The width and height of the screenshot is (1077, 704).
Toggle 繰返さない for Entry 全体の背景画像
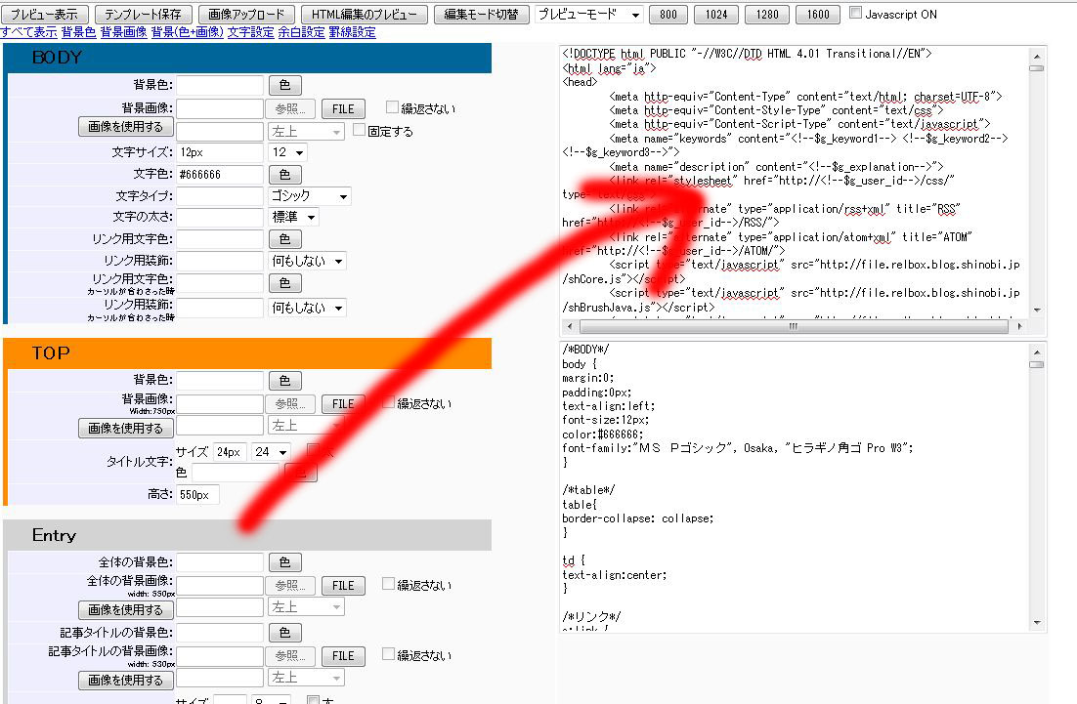[x=388, y=584]
